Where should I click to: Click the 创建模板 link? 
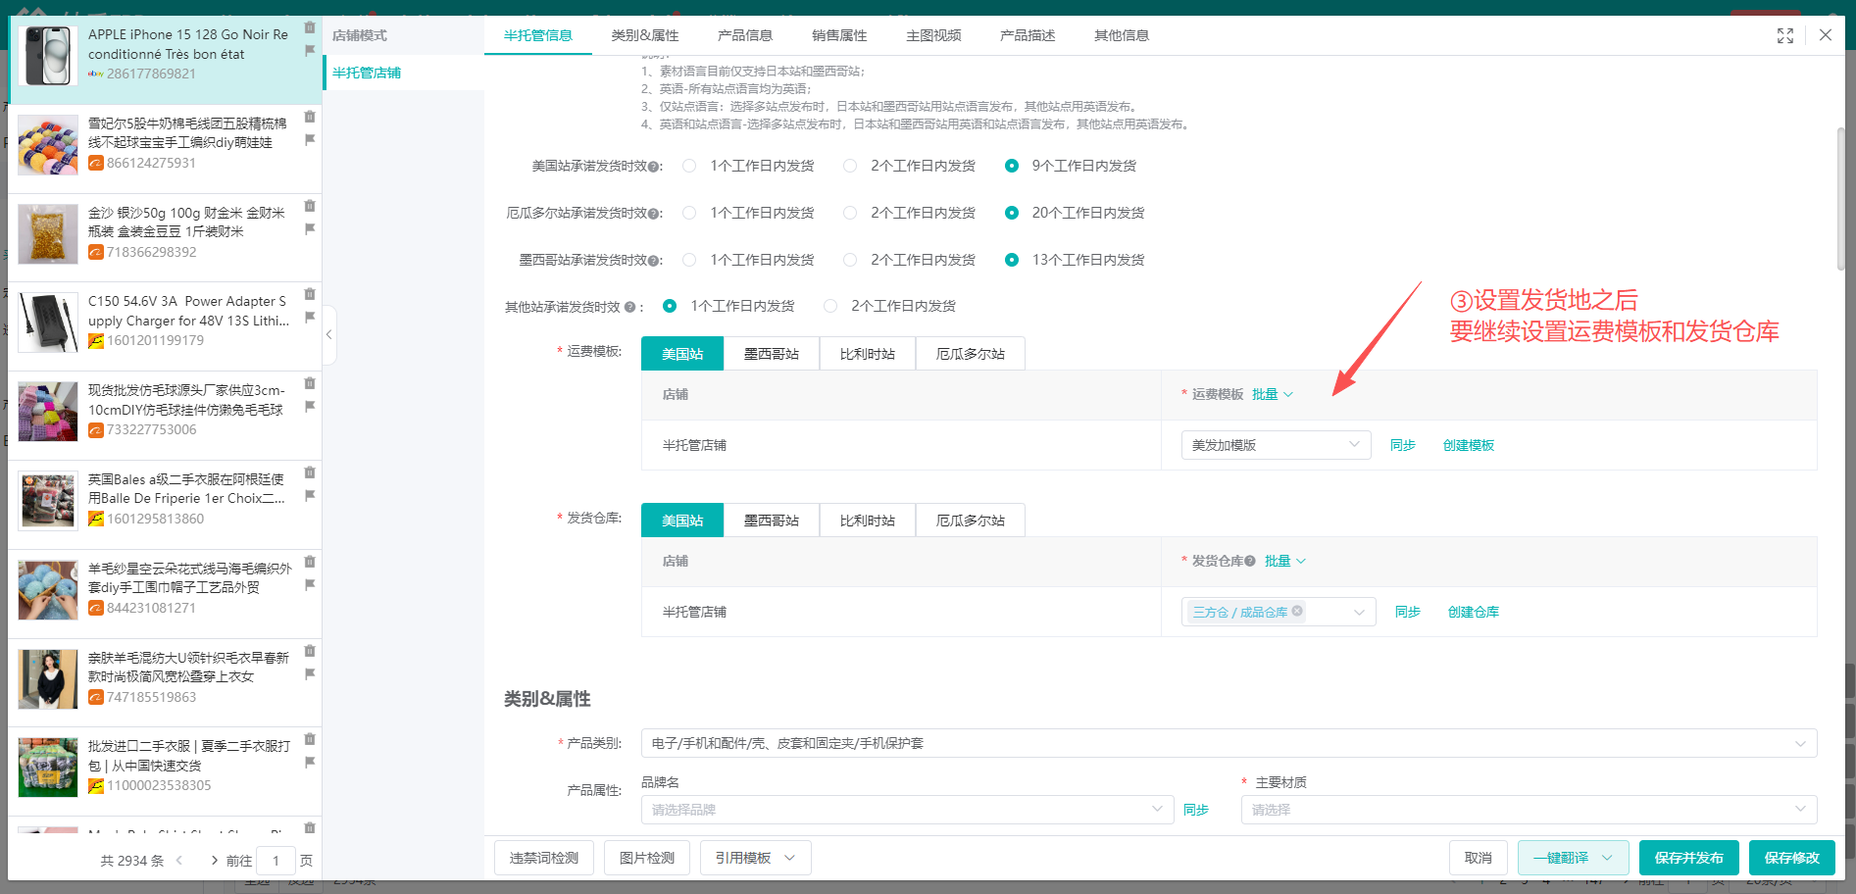1468,444
